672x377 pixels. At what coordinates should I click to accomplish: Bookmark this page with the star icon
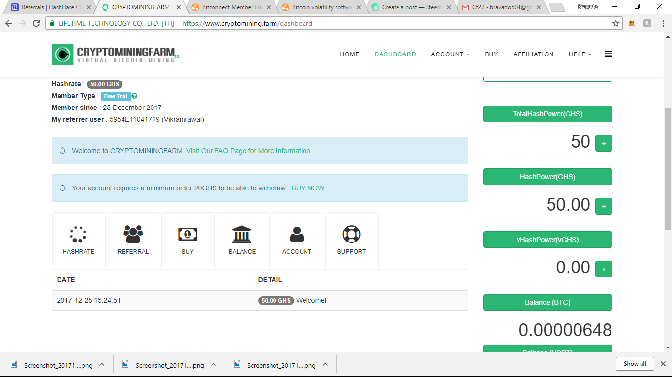pyautogui.click(x=616, y=23)
